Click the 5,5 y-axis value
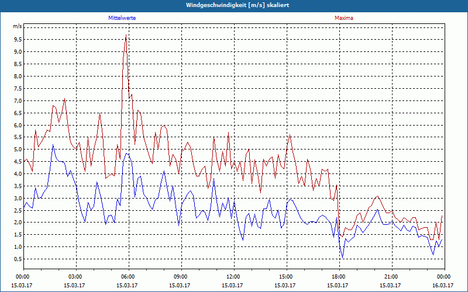The image size is (468, 292). [18, 137]
